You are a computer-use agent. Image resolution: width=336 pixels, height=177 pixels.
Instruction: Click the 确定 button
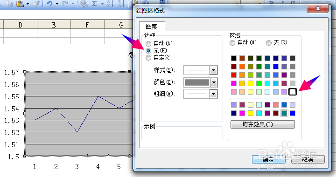(x=268, y=159)
